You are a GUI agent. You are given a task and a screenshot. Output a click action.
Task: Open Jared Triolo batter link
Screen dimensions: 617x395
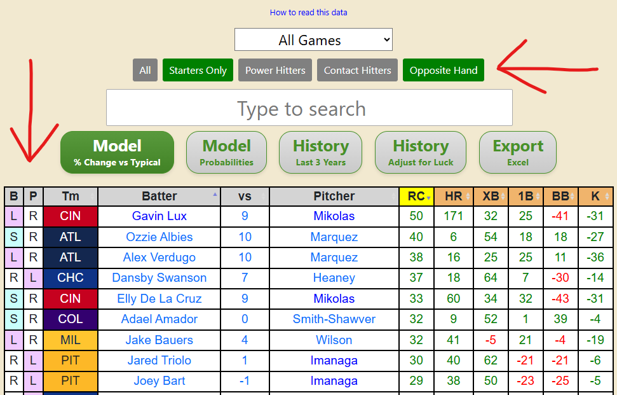click(159, 361)
